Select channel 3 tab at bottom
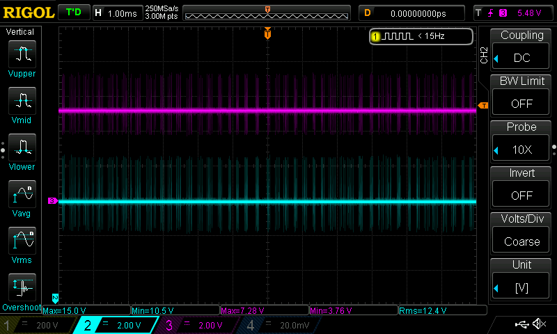This screenshot has height=334, width=557. pyautogui.click(x=198, y=325)
